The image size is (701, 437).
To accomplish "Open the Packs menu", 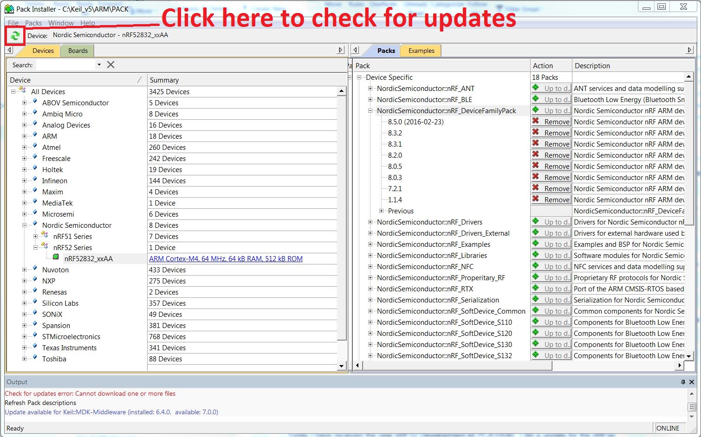I will (x=33, y=23).
